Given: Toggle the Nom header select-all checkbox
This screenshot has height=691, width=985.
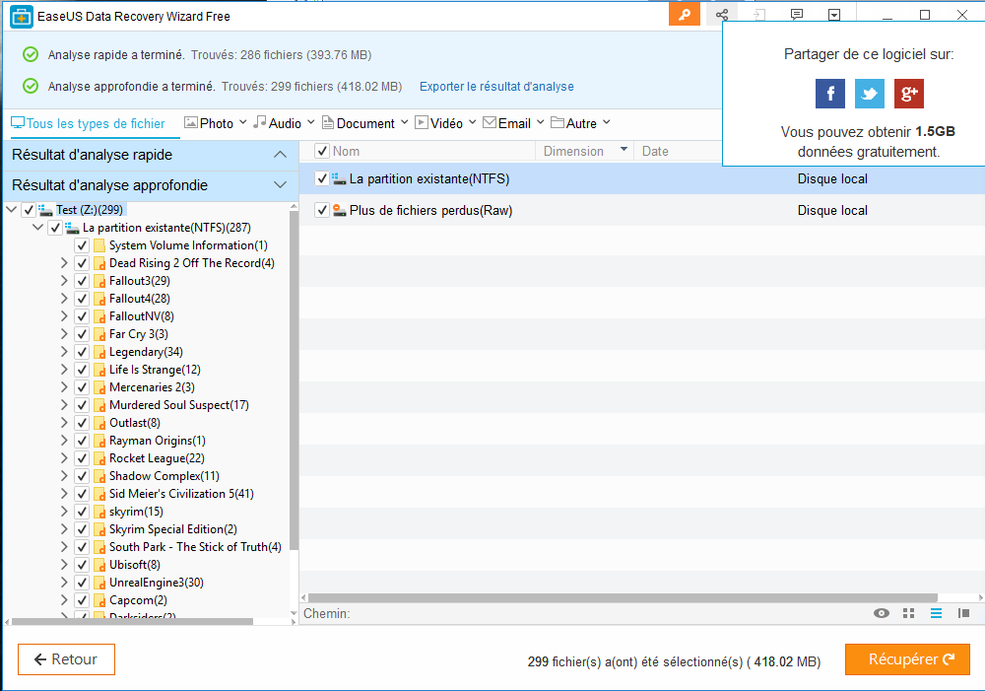Looking at the screenshot, I should (x=322, y=151).
